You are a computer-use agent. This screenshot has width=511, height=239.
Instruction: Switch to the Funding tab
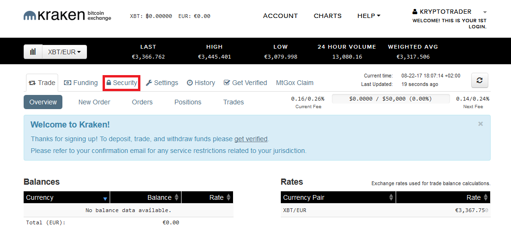tap(81, 83)
